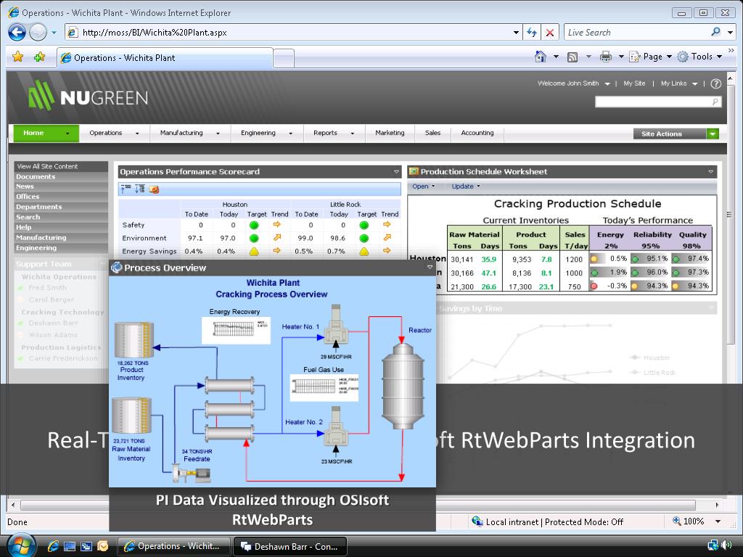Select the Home navigation tab
Image resolution: width=743 pixels, height=557 pixels.
click(46, 133)
